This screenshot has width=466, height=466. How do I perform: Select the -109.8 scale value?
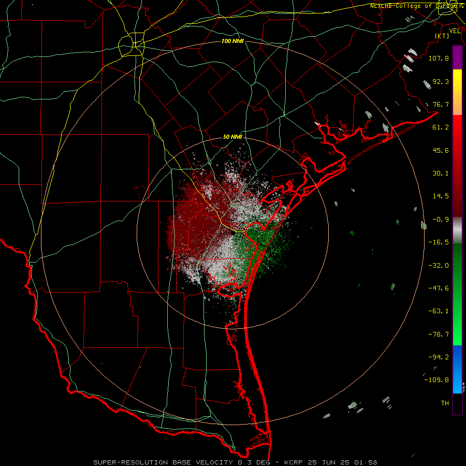(x=436, y=380)
